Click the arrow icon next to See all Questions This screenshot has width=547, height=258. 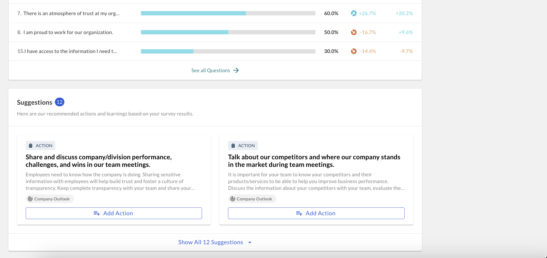[x=236, y=70]
